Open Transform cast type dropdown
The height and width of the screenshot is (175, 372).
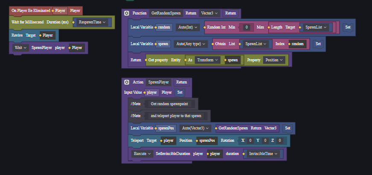[207, 60]
